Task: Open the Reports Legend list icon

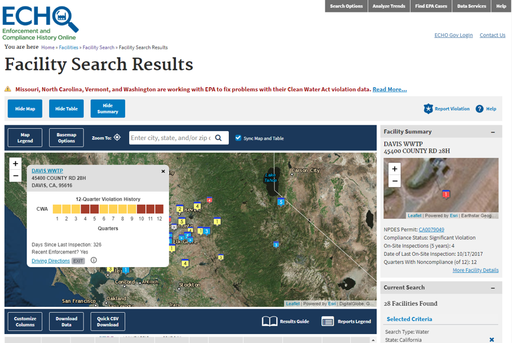Action: pos(328,322)
